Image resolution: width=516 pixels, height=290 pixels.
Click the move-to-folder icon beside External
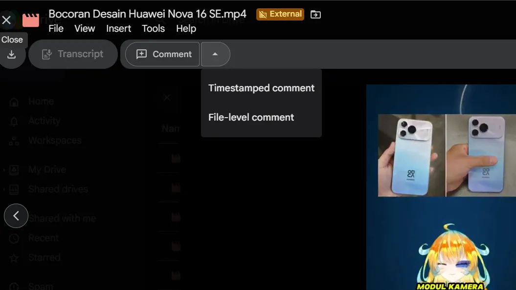(315, 15)
